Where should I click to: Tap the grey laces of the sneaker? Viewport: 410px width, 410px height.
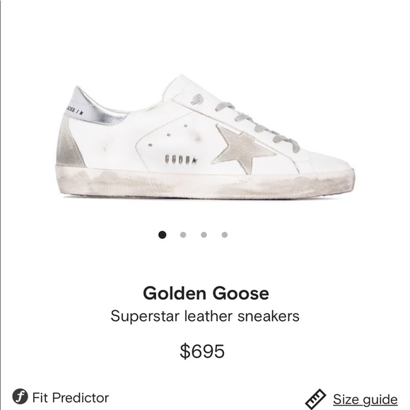point(257,126)
